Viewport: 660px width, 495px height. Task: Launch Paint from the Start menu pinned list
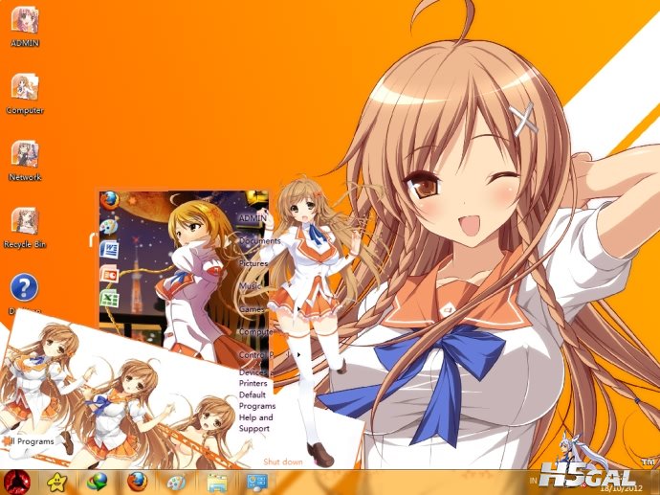click(110, 226)
